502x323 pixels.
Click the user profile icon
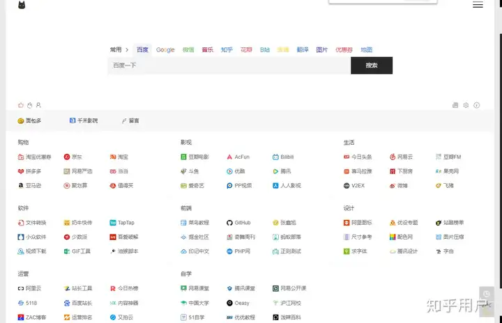(38, 105)
